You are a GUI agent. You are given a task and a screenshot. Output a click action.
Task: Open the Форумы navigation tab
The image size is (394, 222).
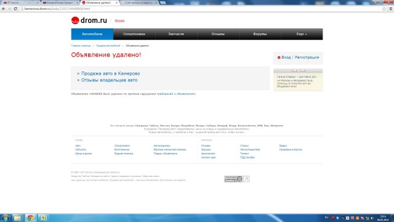(x=260, y=34)
